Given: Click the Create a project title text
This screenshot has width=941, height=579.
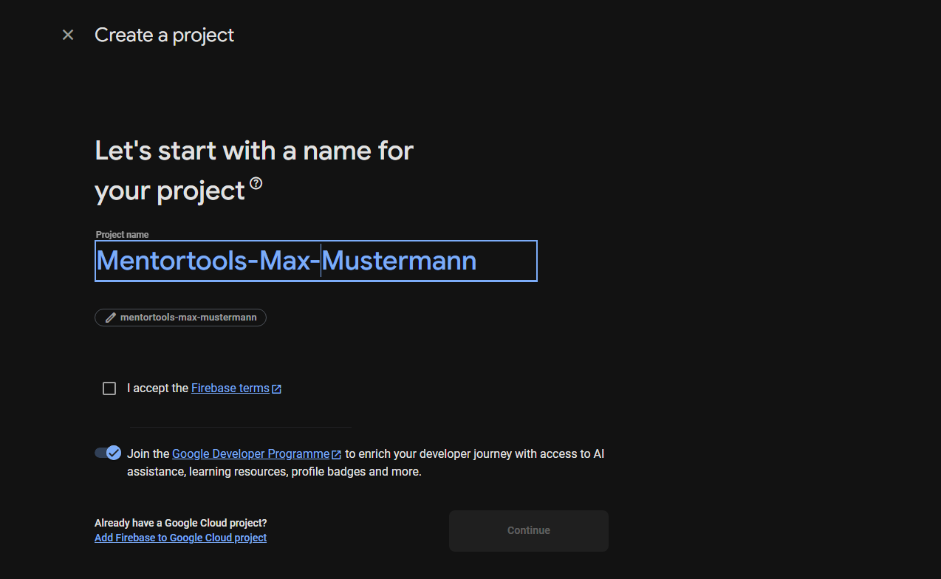Looking at the screenshot, I should click(x=165, y=35).
